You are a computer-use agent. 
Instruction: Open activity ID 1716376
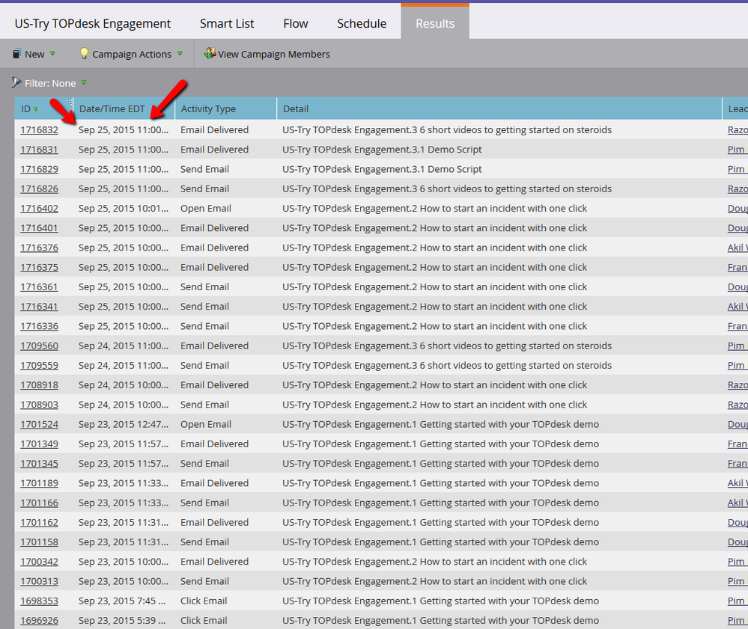tap(39, 248)
